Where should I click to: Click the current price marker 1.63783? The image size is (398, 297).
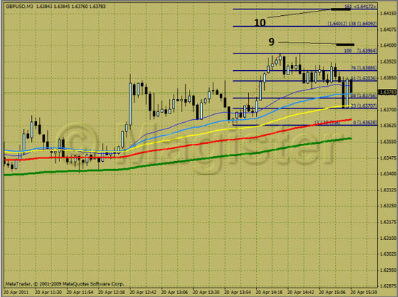[387, 92]
